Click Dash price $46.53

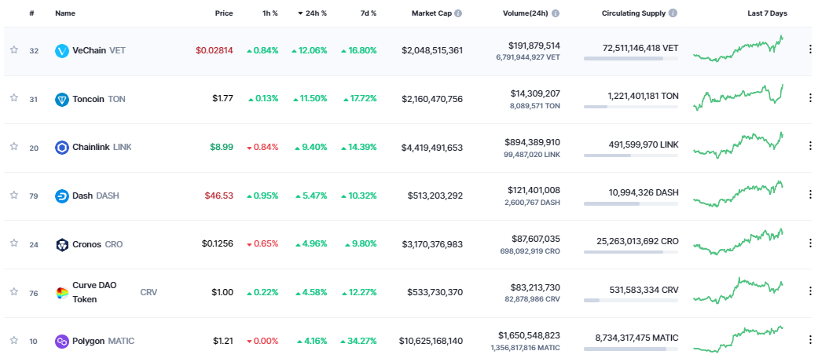pos(218,196)
